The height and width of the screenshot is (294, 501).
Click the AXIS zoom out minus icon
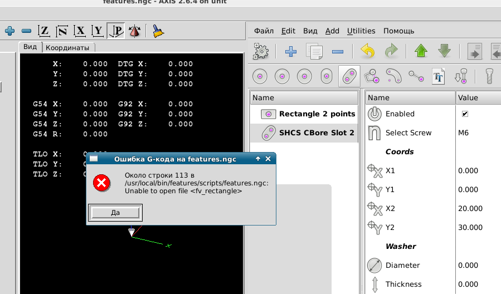[x=27, y=31]
